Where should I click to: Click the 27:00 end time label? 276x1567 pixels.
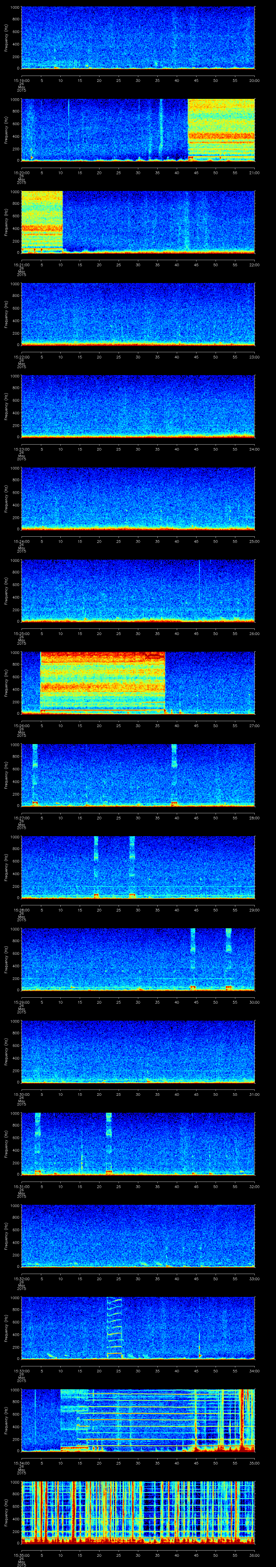(x=254, y=726)
